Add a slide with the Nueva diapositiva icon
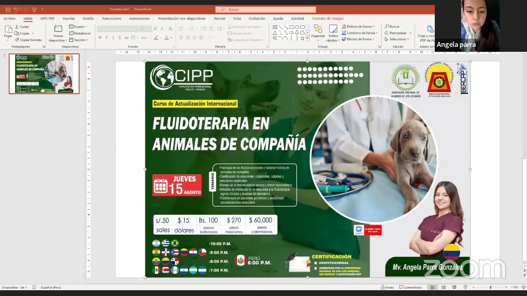This screenshot has width=527, height=296. [58, 29]
